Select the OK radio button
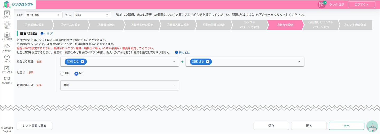The height and width of the screenshot is (134, 380). [62, 74]
